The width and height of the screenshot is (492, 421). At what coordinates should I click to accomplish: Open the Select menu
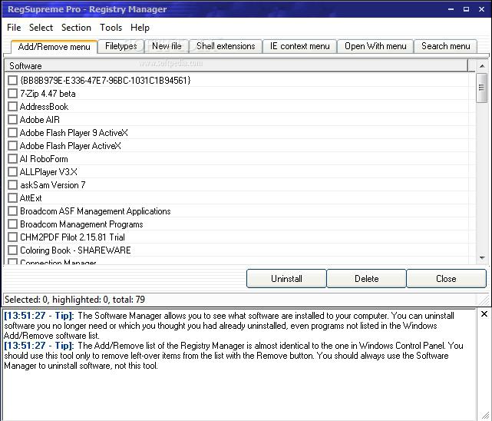pyautogui.click(x=41, y=28)
